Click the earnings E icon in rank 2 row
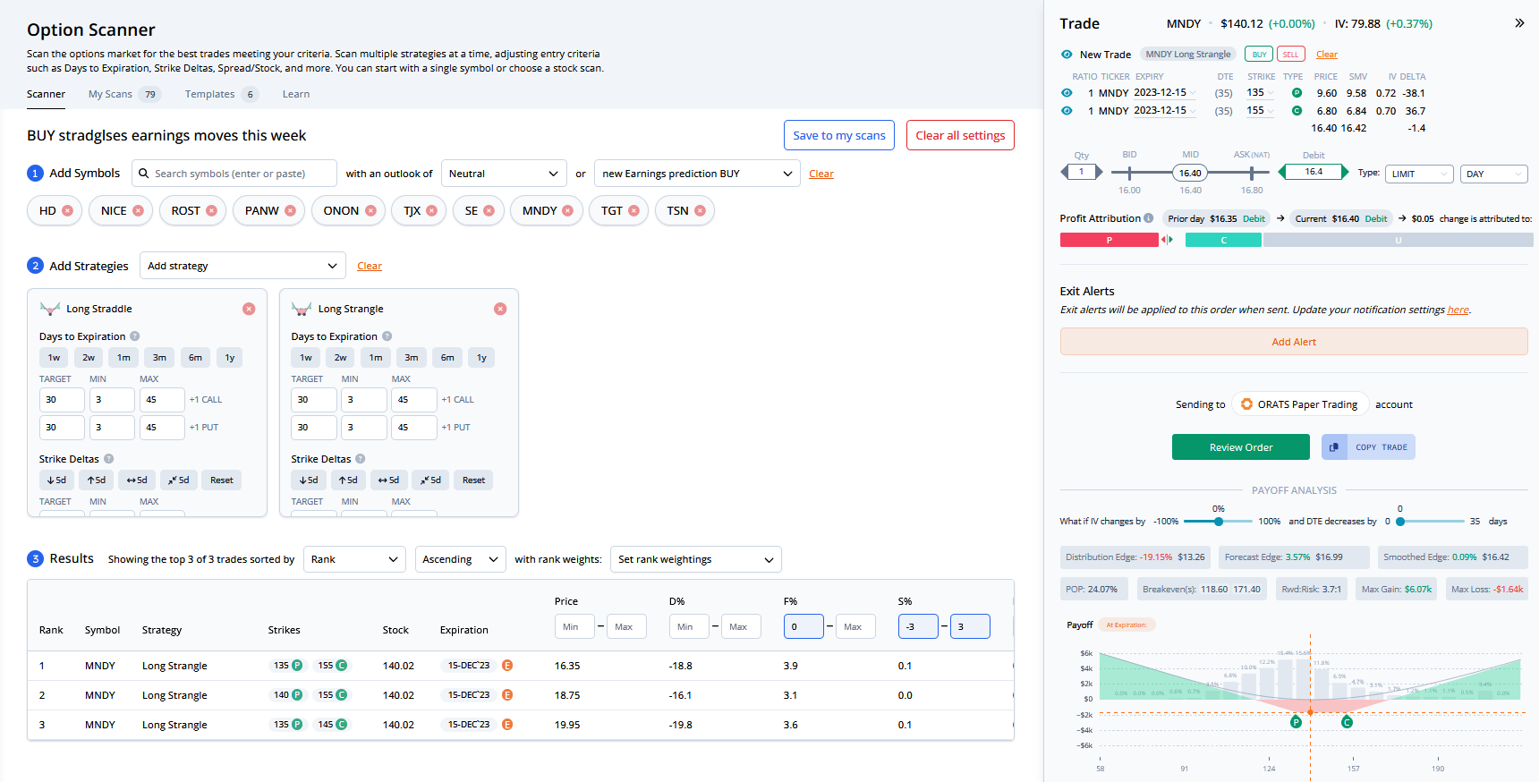1539x782 pixels. [x=507, y=695]
